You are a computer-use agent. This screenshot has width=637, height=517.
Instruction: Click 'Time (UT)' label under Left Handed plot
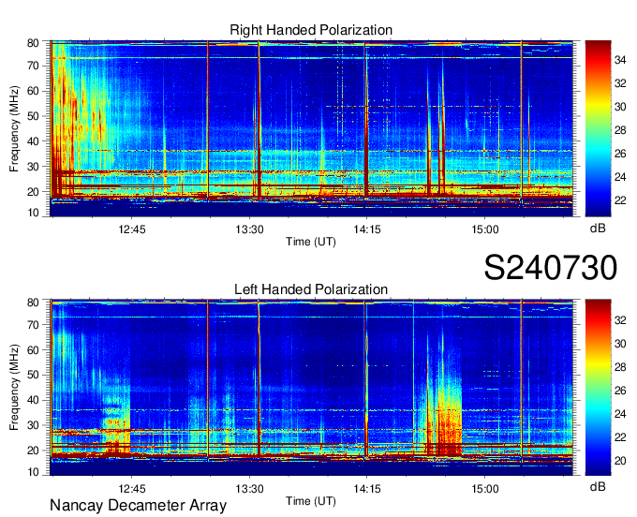[311, 501]
